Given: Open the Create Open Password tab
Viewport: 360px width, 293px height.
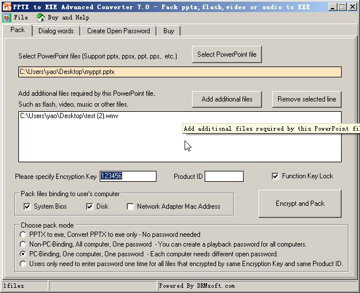Looking at the screenshot, I should (119, 31).
